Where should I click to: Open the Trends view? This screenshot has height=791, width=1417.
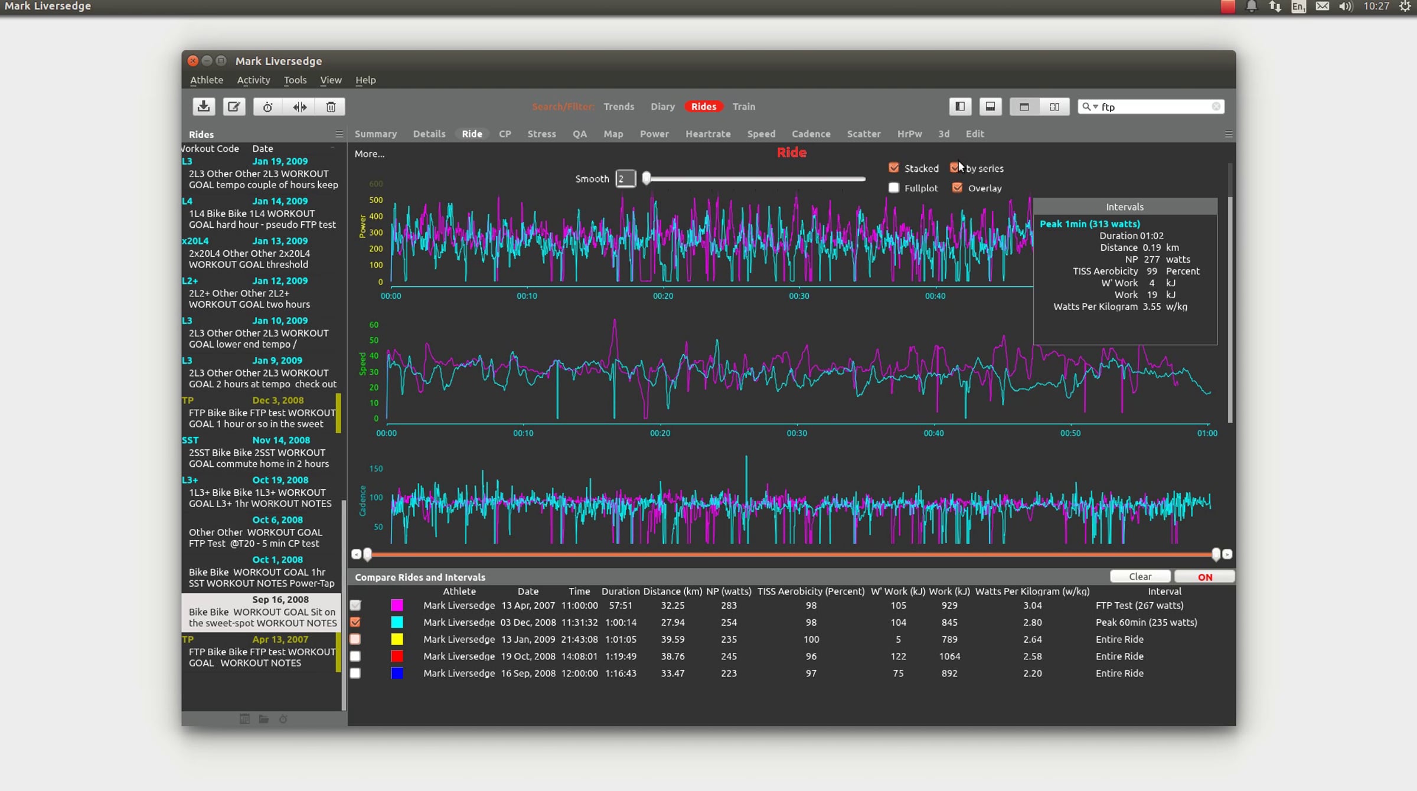point(618,106)
